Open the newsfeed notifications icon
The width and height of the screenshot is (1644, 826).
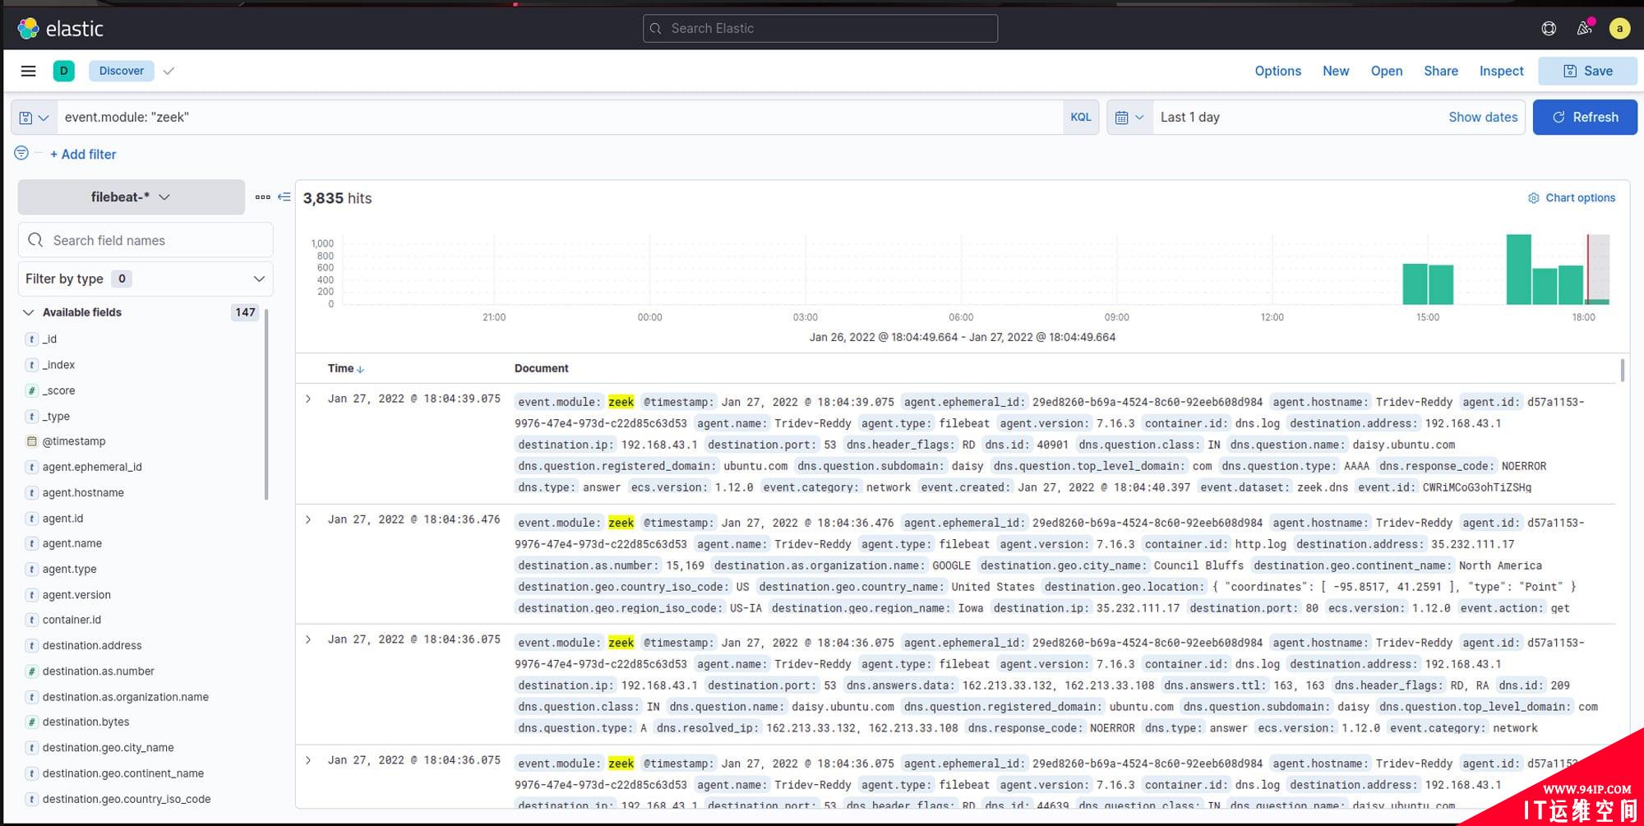[x=1585, y=29]
